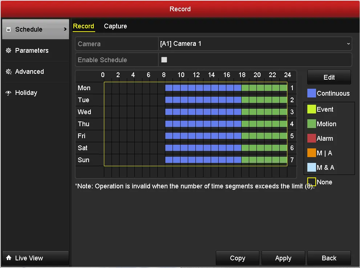Pick the None recording type box

312,182
